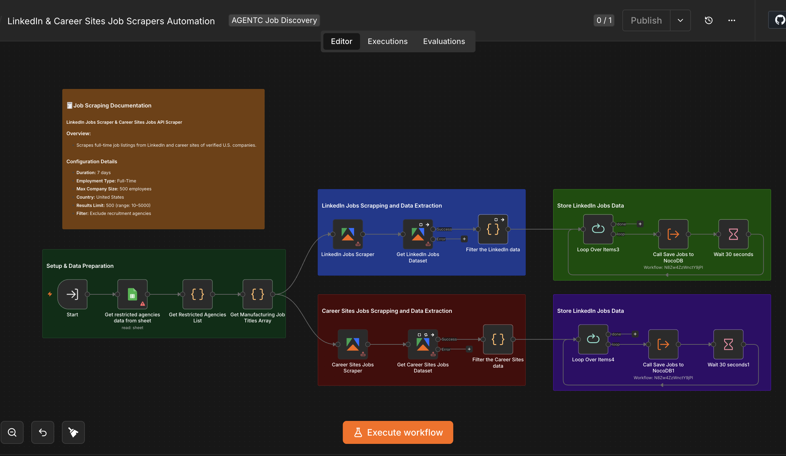
Task: Select the LinkedIn Jobs Scraper node
Action: click(x=348, y=234)
